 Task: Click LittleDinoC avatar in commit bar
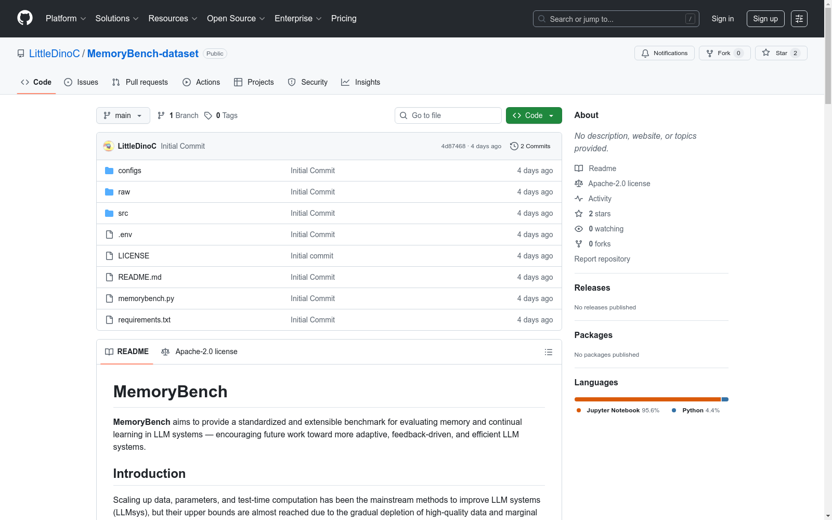click(x=108, y=146)
